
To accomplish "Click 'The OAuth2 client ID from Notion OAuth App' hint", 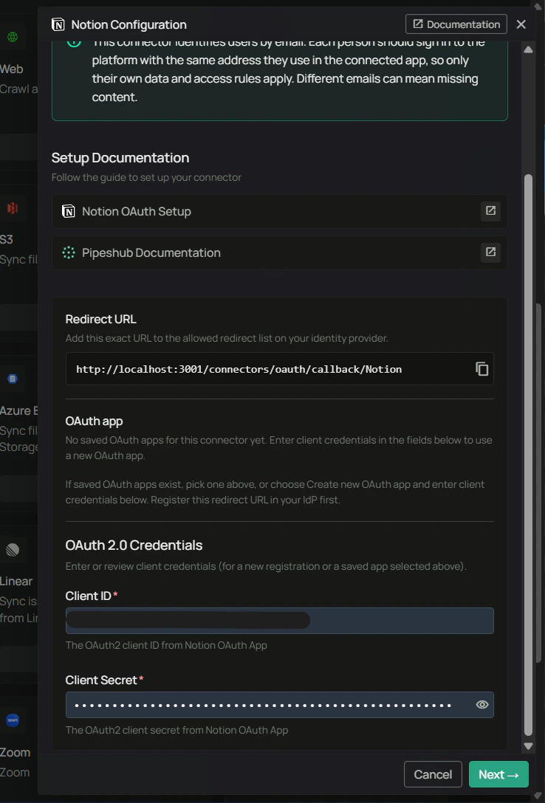I will [x=166, y=645].
